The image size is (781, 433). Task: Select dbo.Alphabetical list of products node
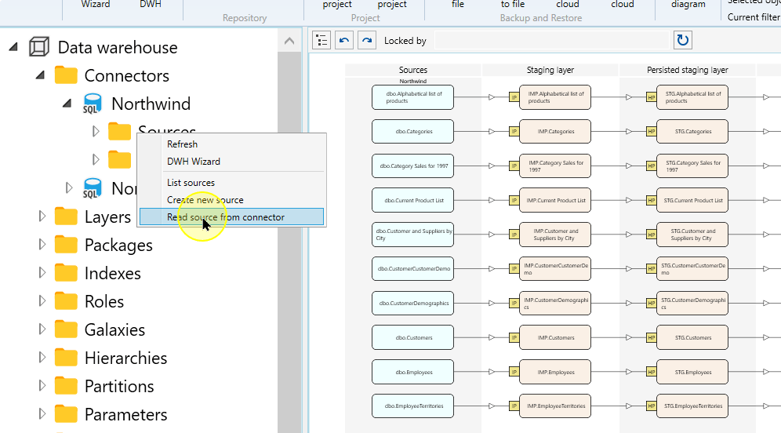pyautogui.click(x=413, y=97)
